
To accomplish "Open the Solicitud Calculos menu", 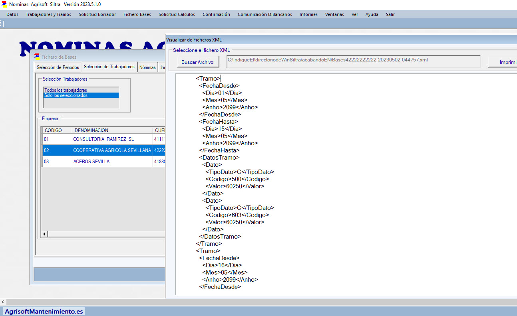I will point(177,14).
